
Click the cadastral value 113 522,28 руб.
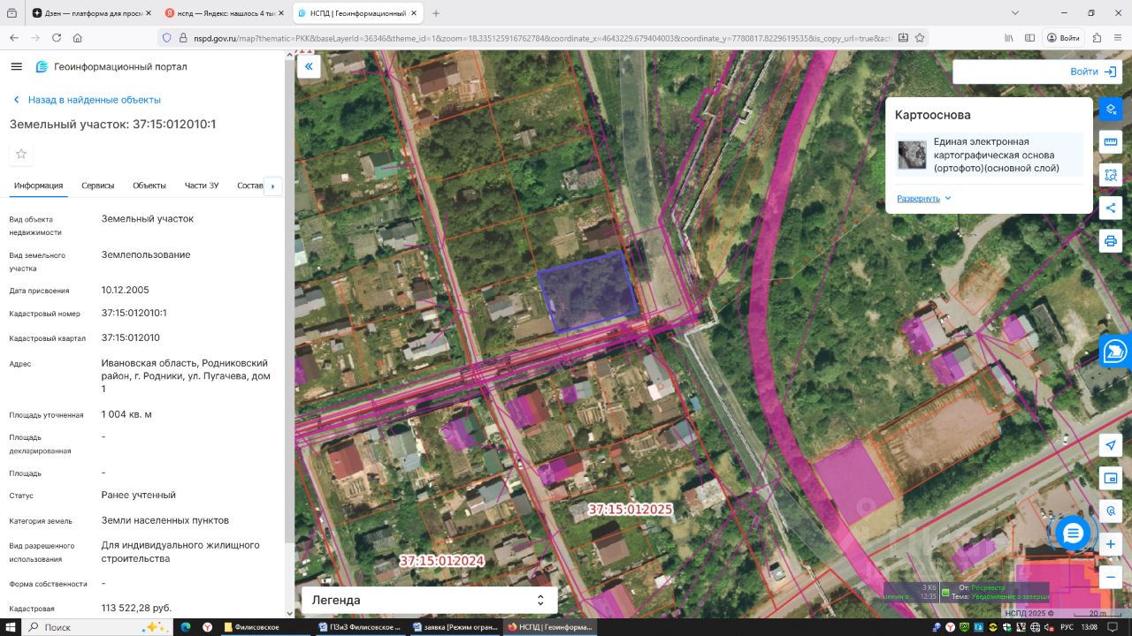(137, 608)
